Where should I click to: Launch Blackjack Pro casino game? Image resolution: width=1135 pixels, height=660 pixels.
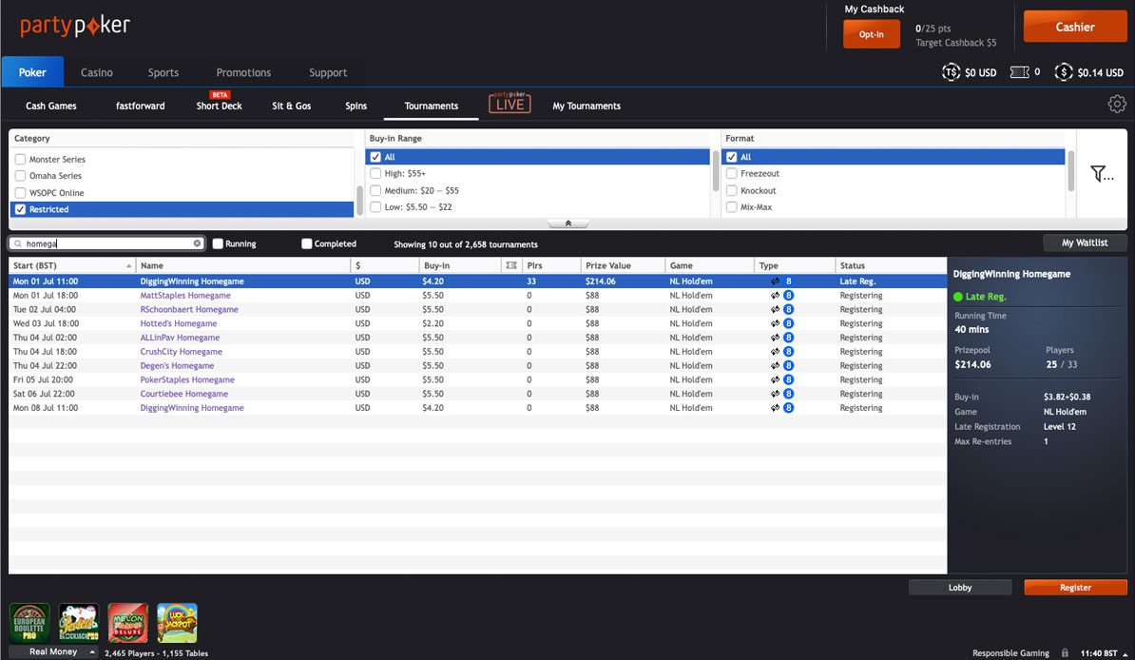click(79, 622)
